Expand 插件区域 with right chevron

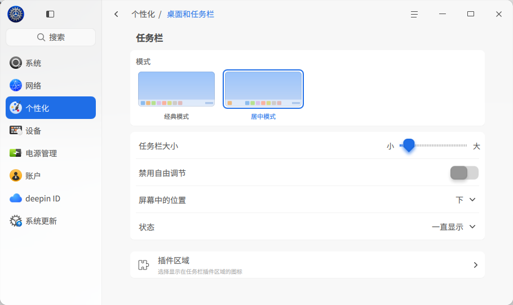pos(476,265)
